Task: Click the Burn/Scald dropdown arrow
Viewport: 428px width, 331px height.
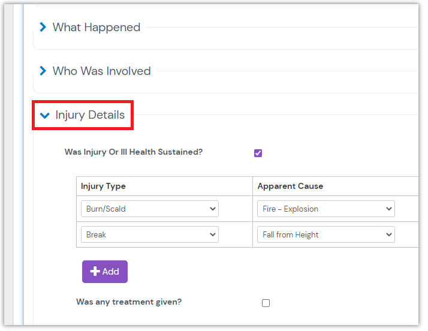Action: 212,209
